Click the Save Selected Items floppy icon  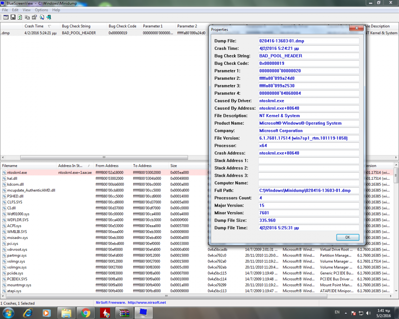pos(13,17)
